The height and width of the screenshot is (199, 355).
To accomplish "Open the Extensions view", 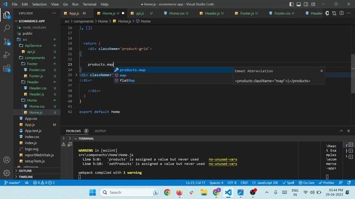I will (7, 68).
